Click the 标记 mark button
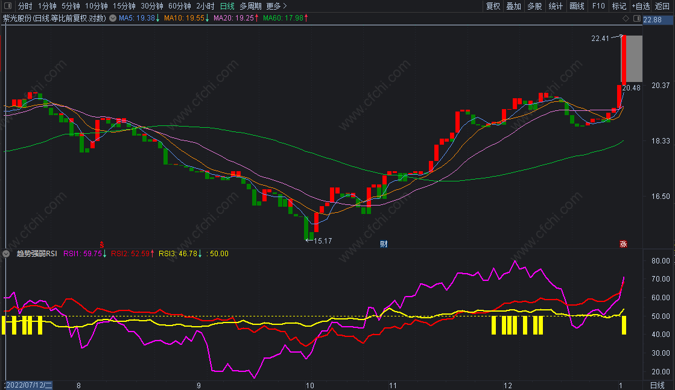The image size is (675, 390). coord(619,6)
